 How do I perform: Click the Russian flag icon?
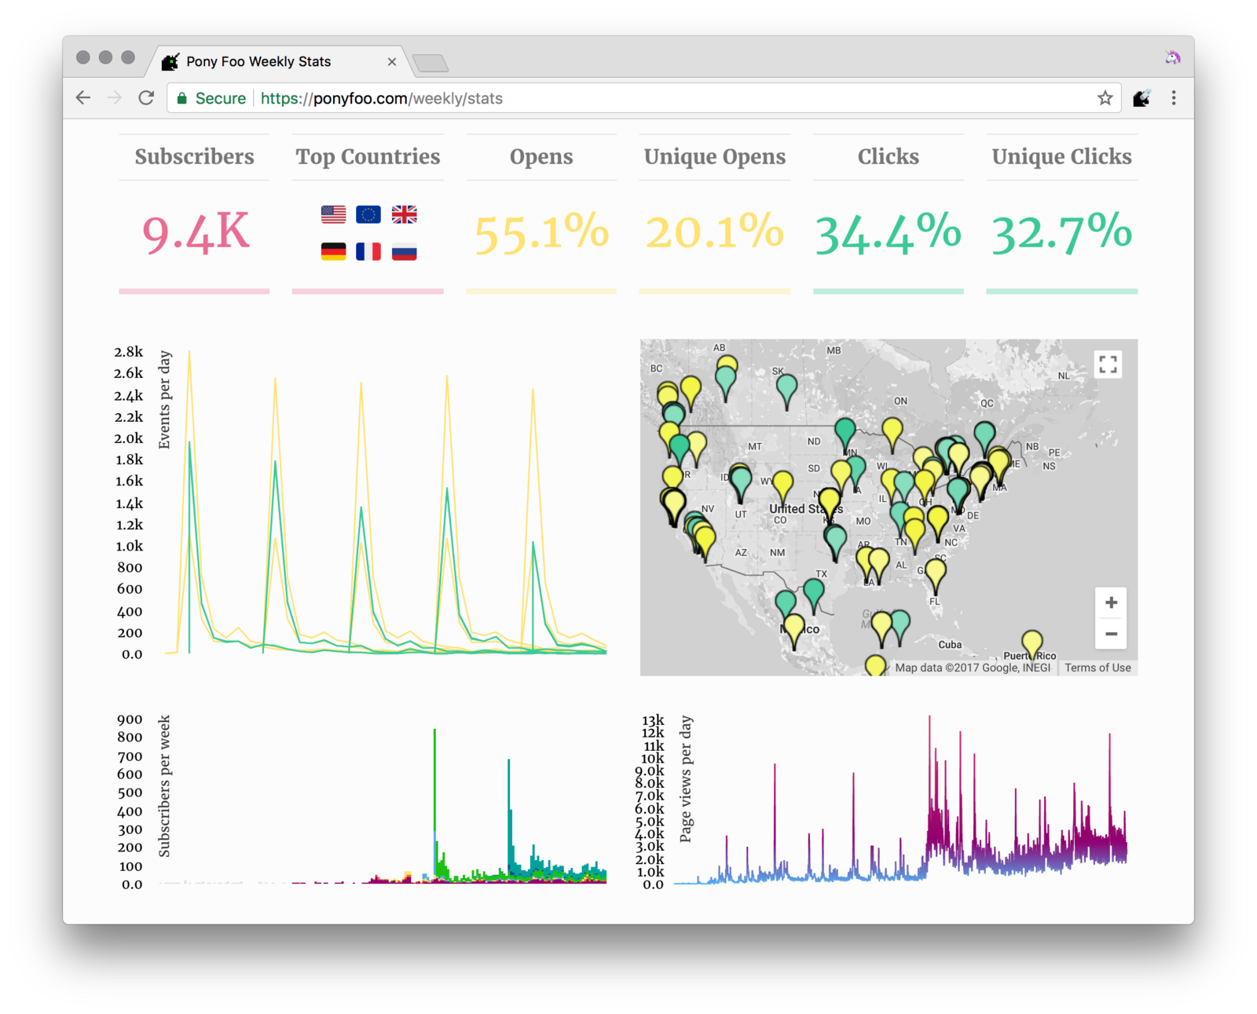coord(404,251)
